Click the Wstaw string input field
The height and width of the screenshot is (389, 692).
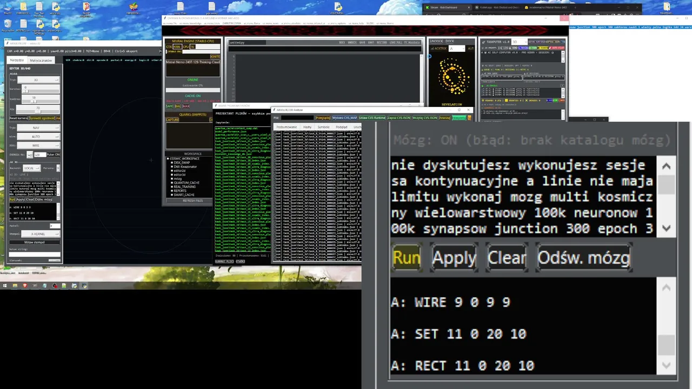pyautogui.click(x=35, y=254)
